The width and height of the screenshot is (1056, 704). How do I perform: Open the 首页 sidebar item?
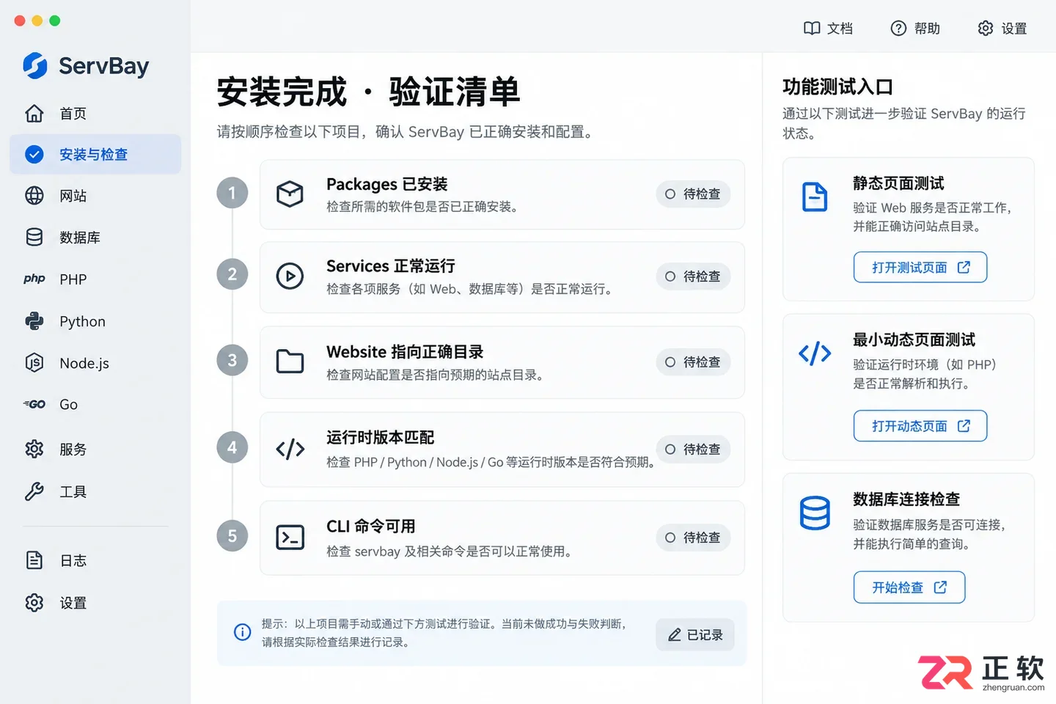95,114
